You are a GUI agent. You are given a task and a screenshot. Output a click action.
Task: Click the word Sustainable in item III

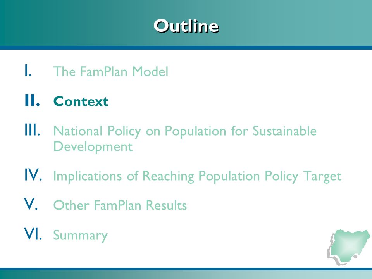point(284,131)
